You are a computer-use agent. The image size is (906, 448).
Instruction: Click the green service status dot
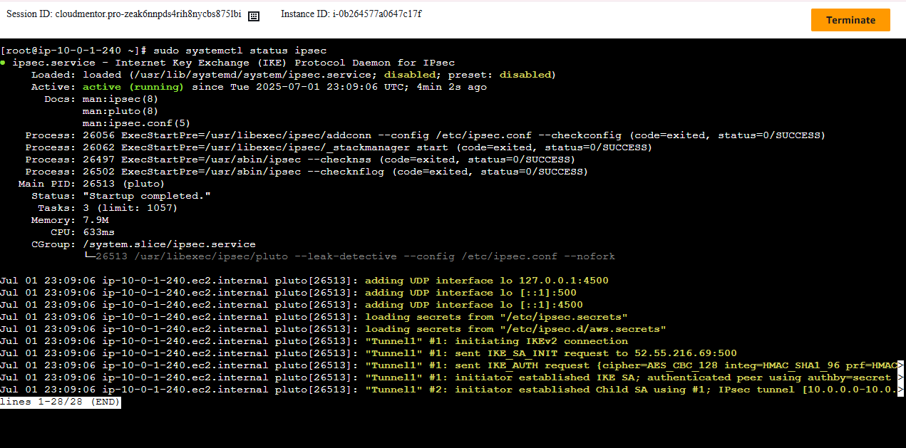pos(4,63)
